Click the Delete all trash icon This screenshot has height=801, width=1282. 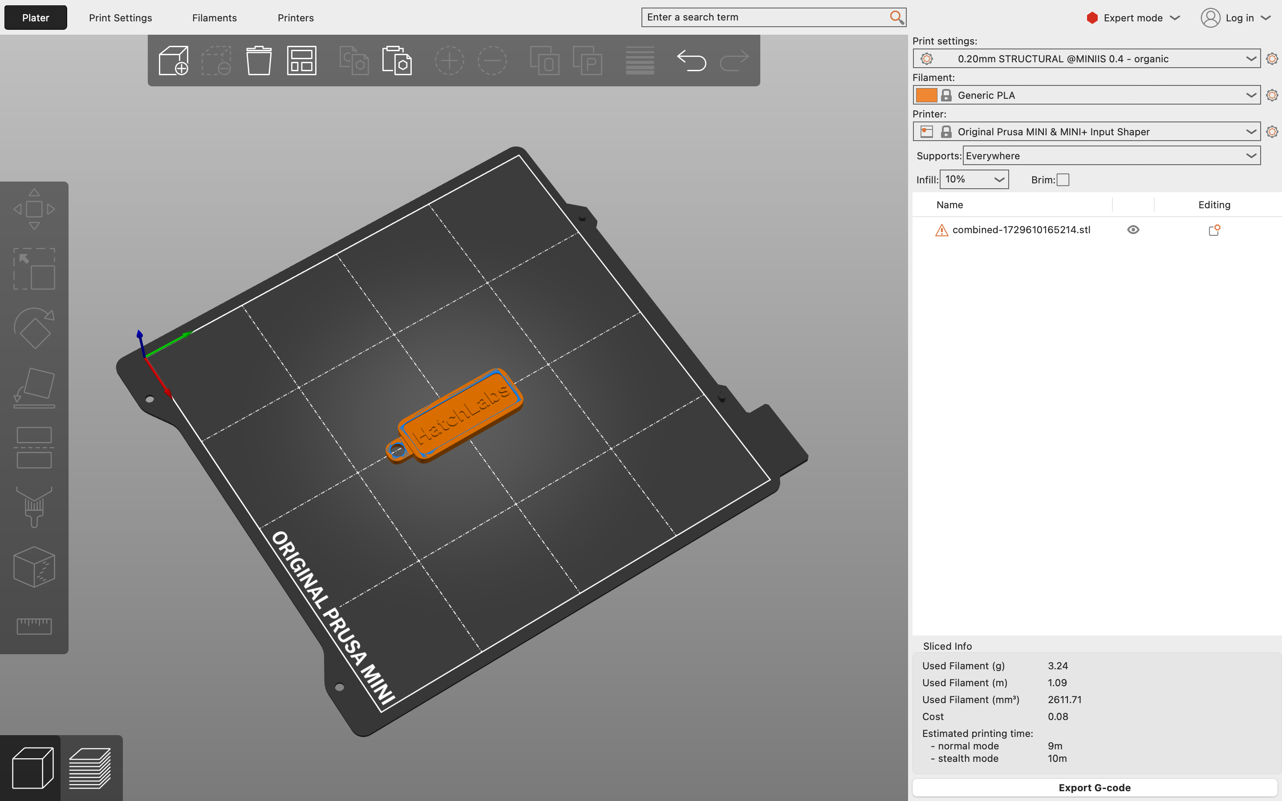(259, 61)
